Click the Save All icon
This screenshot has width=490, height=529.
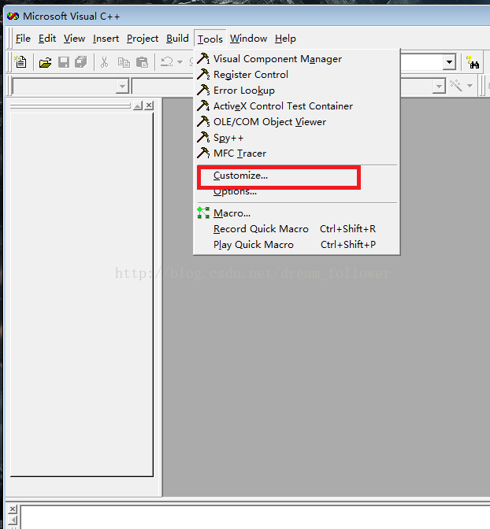tap(81, 62)
